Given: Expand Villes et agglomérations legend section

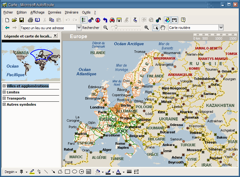Looking at the screenshot, I should [x=4, y=86].
